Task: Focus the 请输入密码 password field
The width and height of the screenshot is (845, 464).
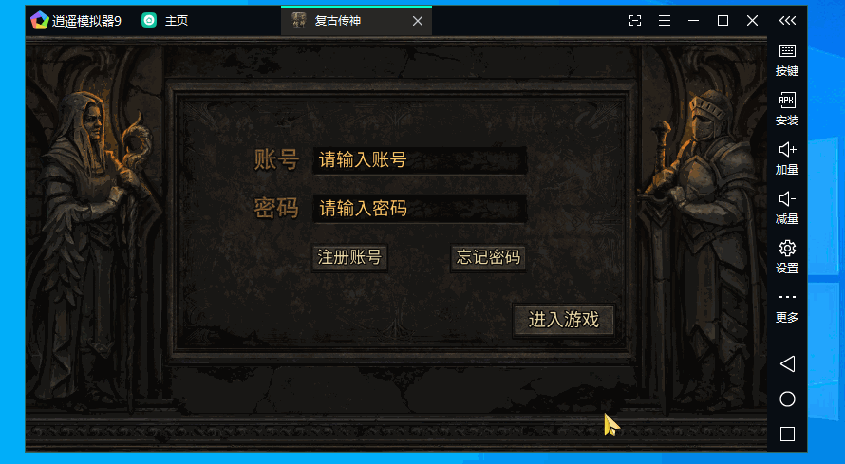Action: tap(420, 209)
